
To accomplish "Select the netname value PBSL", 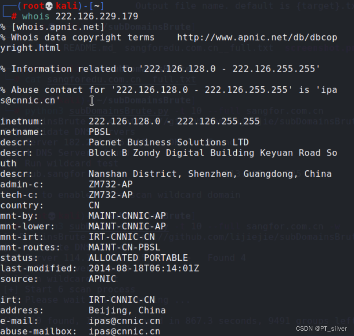I will (100, 132).
